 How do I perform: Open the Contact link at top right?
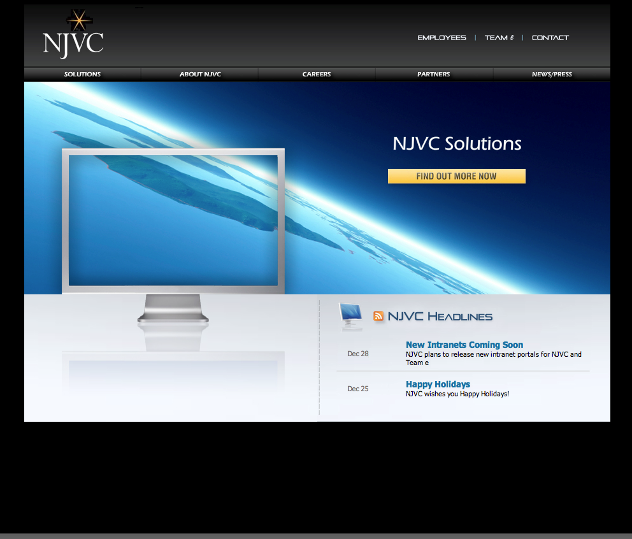pos(550,38)
